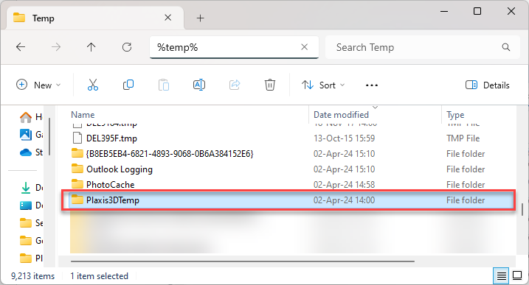Close the File Explorer window

[x=511, y=12]
